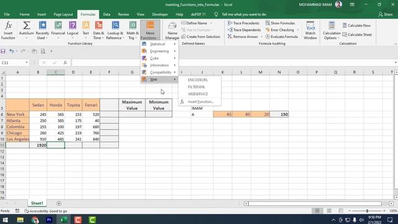The height and width of the screenshot is (224, 398).
Task: Switch to Page Break Preview icon
Action: coord(341,211)
